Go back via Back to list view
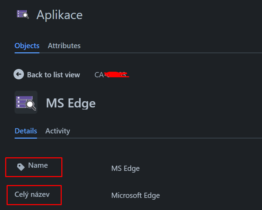Screen dimensions: 262x210 (53, 75)
